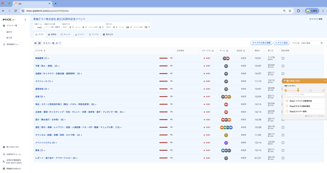
Task: Click the search magnifier icon in the task search box
Action: [322, 43]
